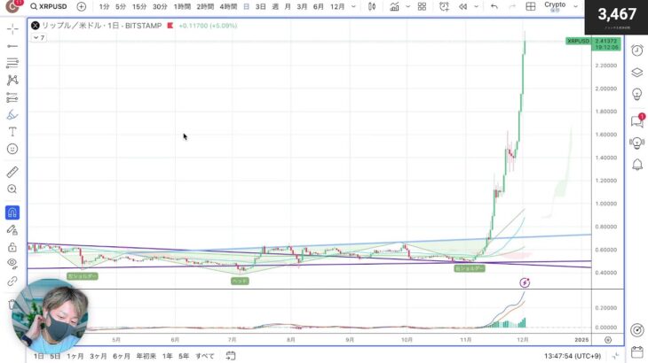Select the 4時間 timeframe
Image resolution: width=648 pixels, height=363 pixels.
tap(228, 6)
